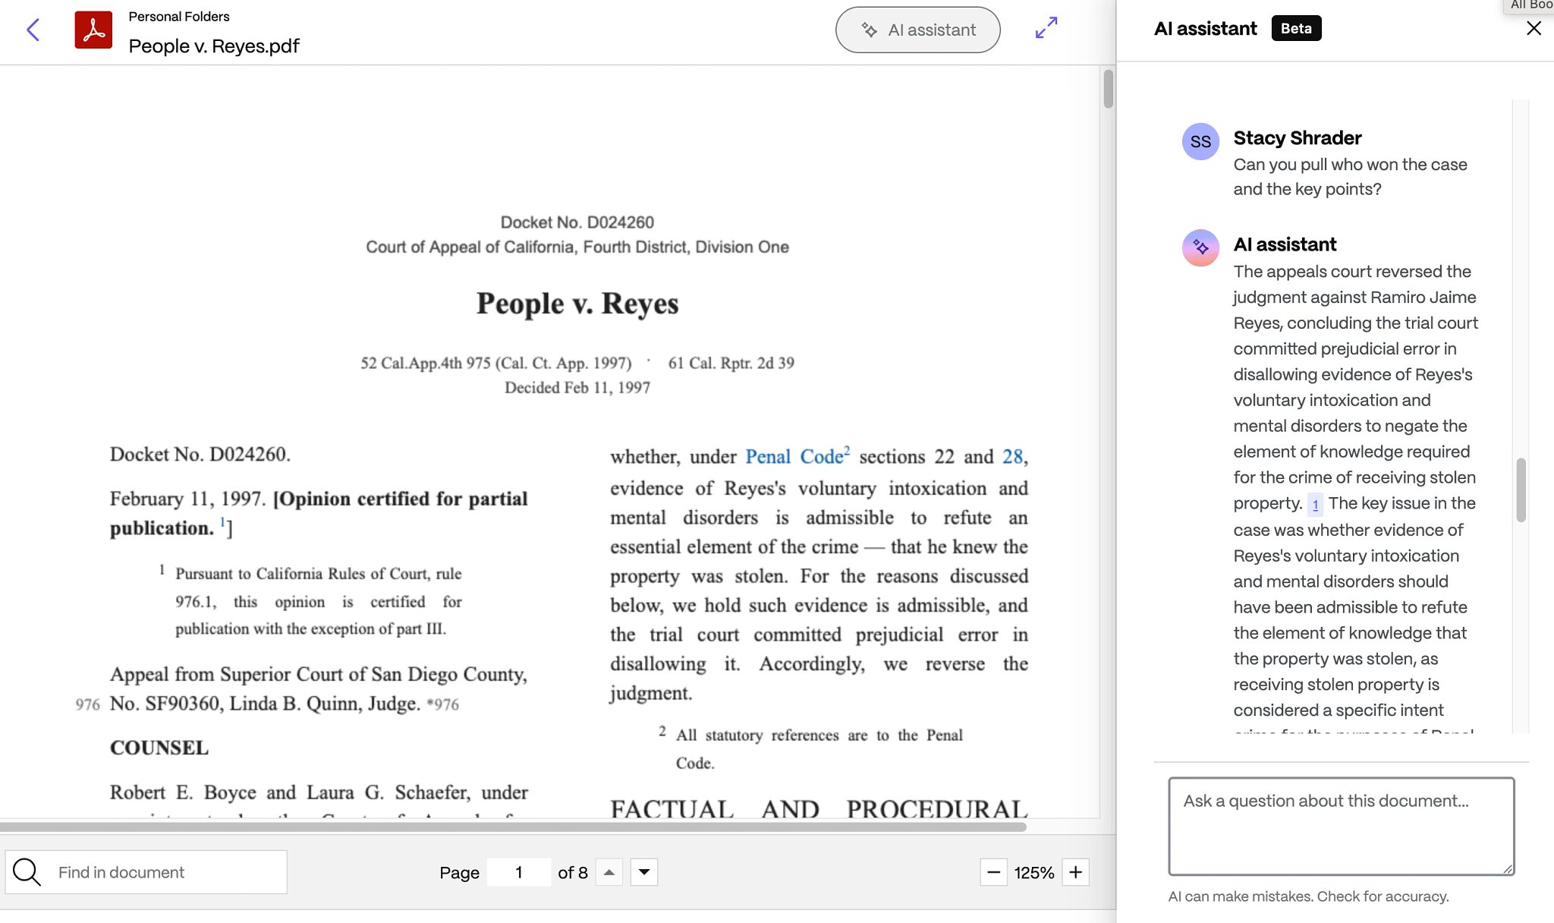This screenshot has height=923, width=1554.
Task: Open the AI assistant panel
Action: point(917,30)
